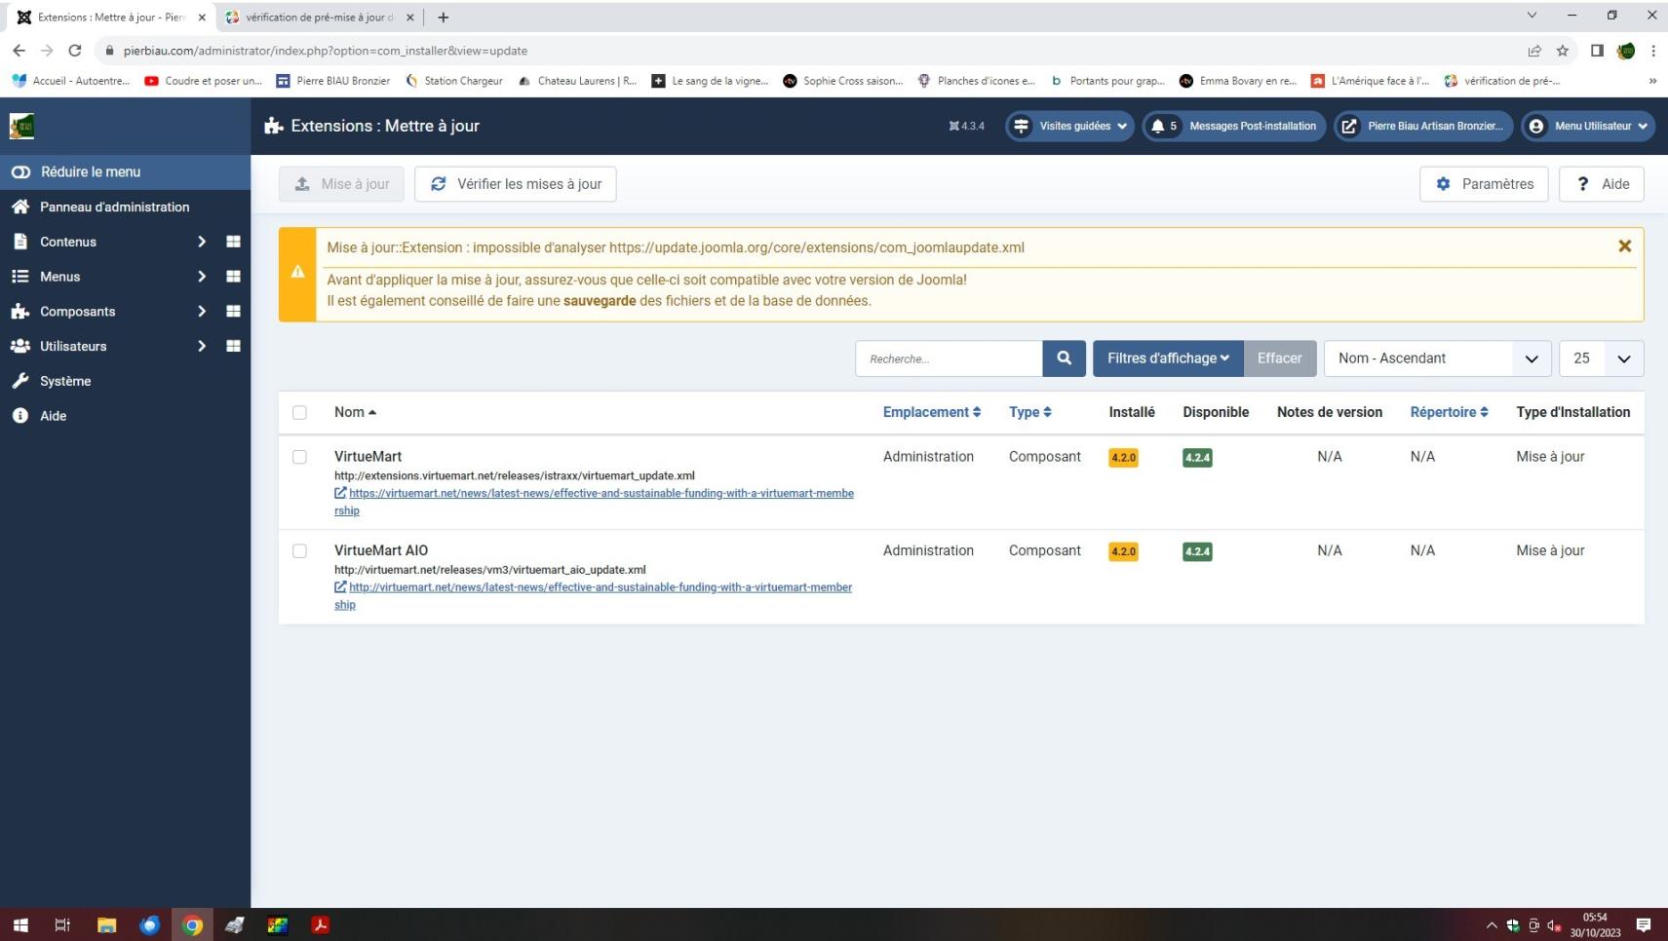1668x941 pixels.
Task: Open Panneau d'administration home
Action: [x=114, y=207]
